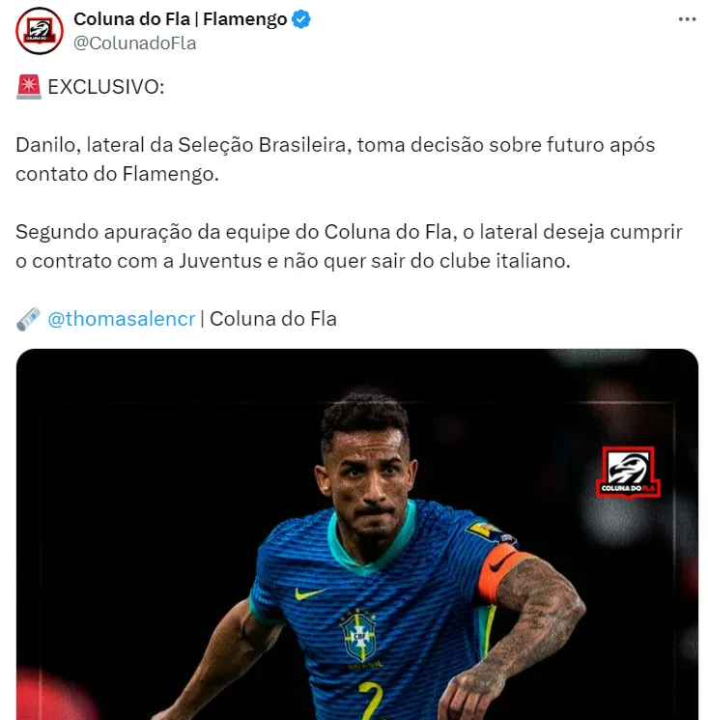Click the rolled newspaper emoji
This screenshot has width=708, height=720.
[x=29, y=319]
